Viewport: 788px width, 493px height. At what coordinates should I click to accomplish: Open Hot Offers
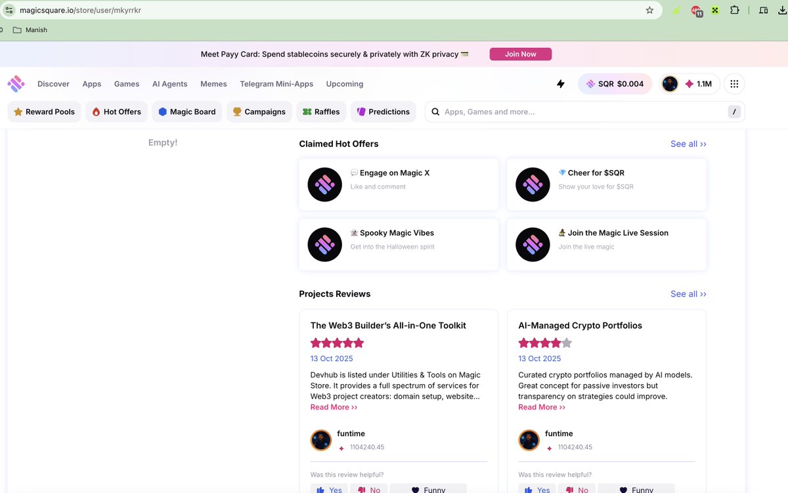[116, 112]
